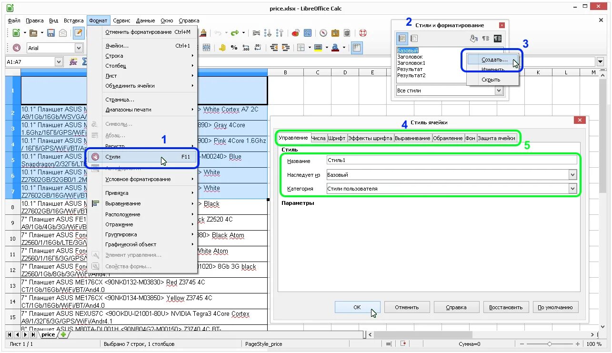Switch to the 'Числа' tab
Image resolution: width=612 pixels, height=353 pixels.
click(318, 138)
